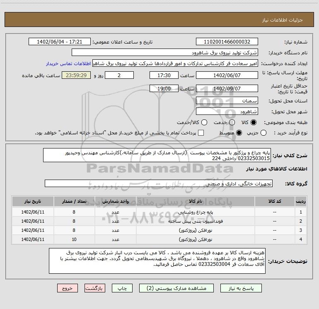The height and width of the screenshot is (309, 319).
Task: Click goods group field 'تجهیزات خانگی، اداری و صنعتی'
Action: coord(159,183)
